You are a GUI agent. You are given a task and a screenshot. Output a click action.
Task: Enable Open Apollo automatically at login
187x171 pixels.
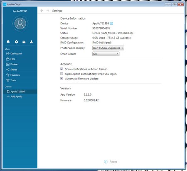(62, 74)
